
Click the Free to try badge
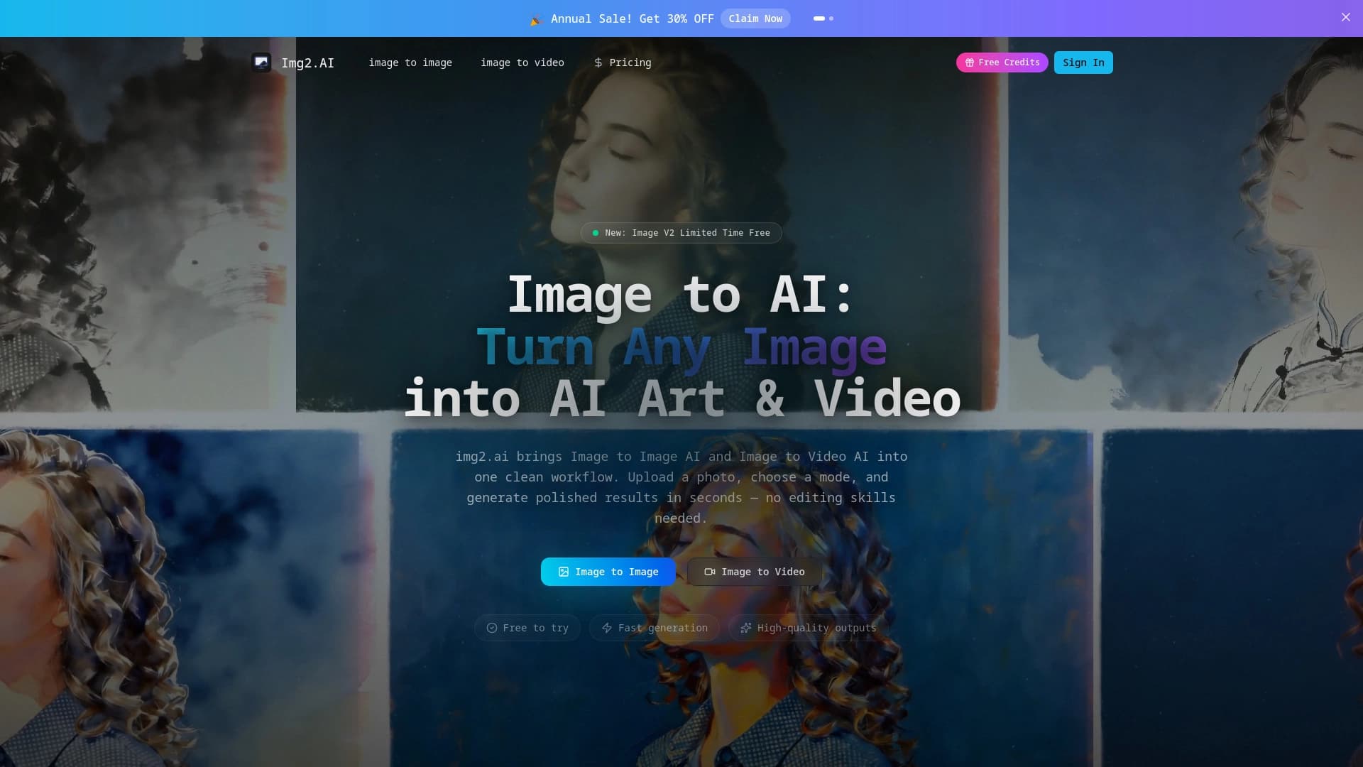[527, 628]
